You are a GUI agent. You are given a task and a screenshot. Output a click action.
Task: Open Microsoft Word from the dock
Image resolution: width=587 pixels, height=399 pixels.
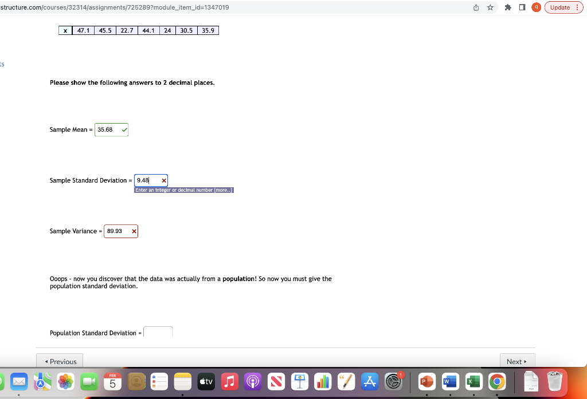tap(451, 382)
